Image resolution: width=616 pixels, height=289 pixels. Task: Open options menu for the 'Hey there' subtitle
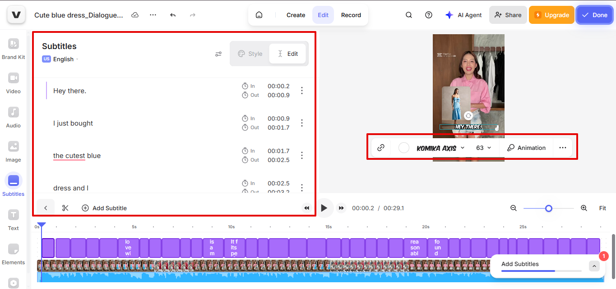pyautogui.click(x=301, y=90)
